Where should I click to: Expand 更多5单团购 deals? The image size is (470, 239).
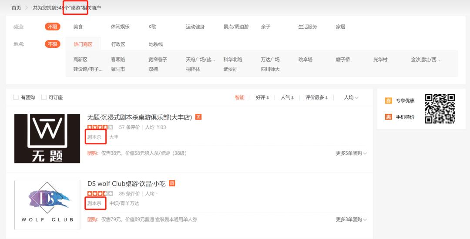pyautogui.click(x=351, y=153)
